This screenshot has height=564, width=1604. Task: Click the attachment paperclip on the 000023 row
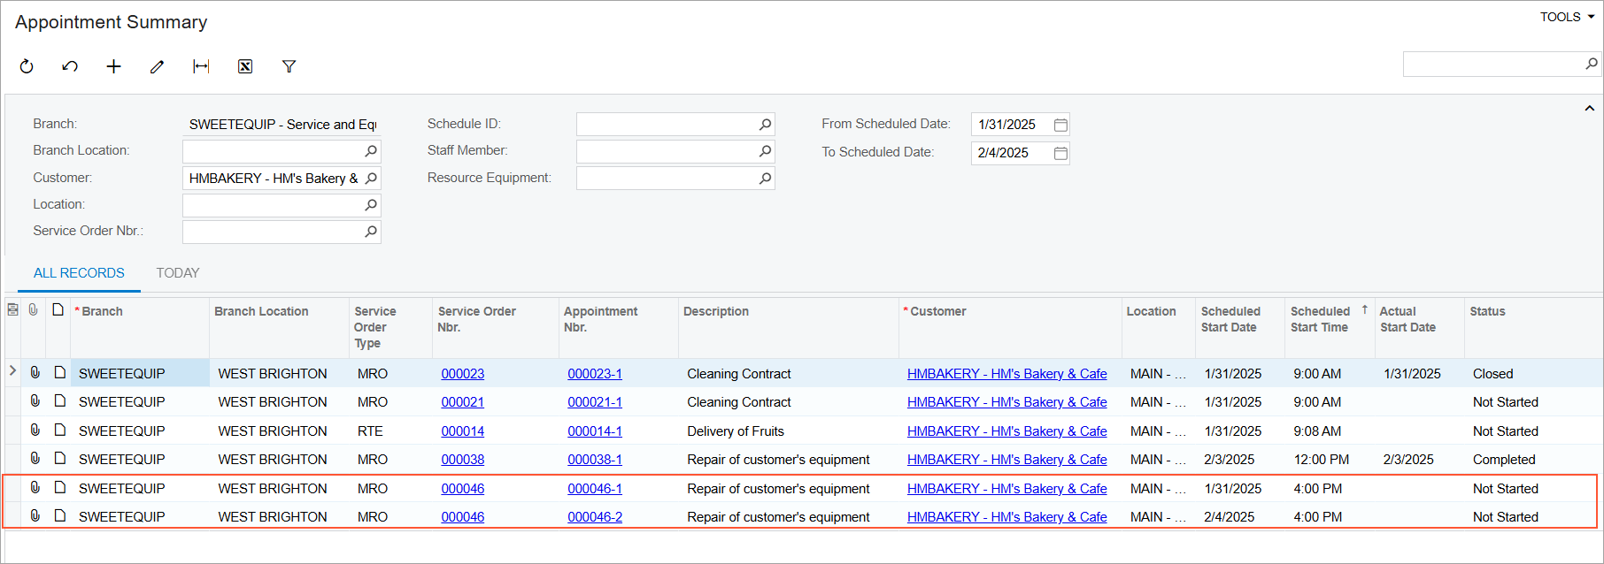(x=35, y=373)
